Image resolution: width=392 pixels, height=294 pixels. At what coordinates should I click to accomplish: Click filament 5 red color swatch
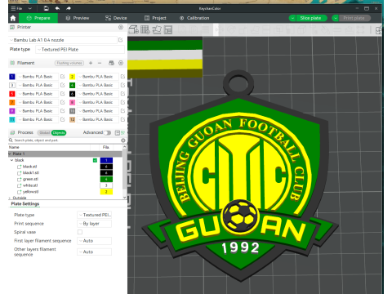click(12, 94)
